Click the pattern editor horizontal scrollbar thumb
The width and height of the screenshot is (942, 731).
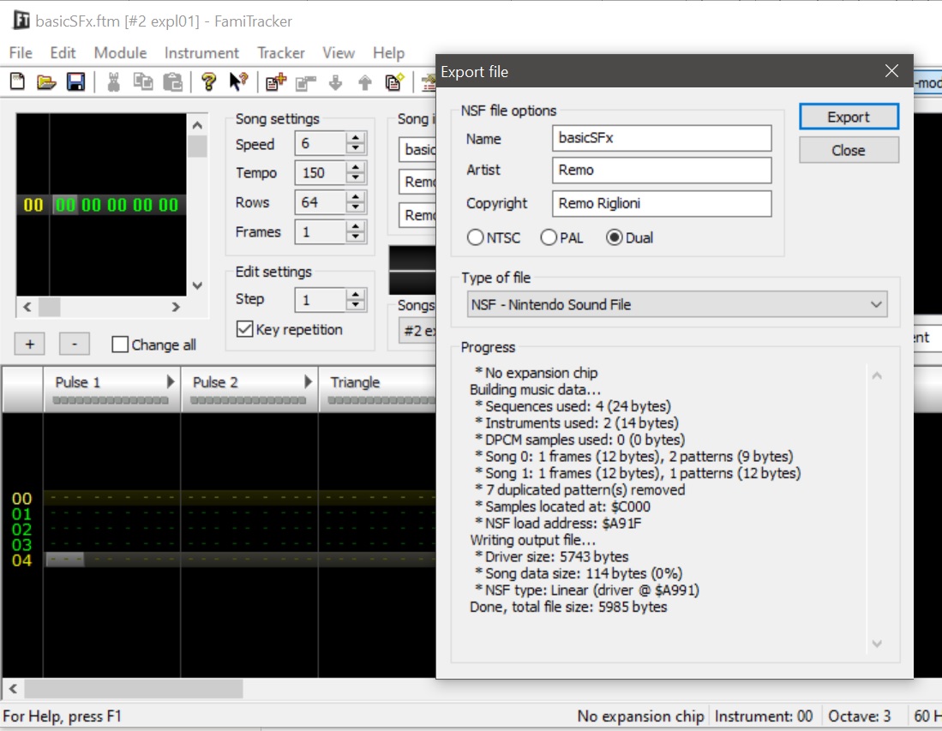point(134,688)
